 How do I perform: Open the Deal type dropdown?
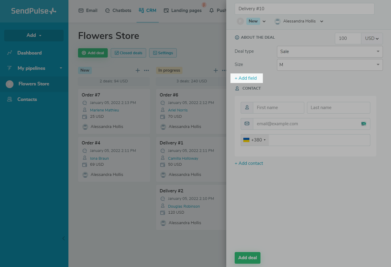(329, 52)
